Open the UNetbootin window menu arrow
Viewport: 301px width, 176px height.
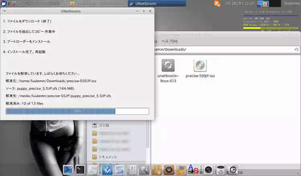pos(4,11)
